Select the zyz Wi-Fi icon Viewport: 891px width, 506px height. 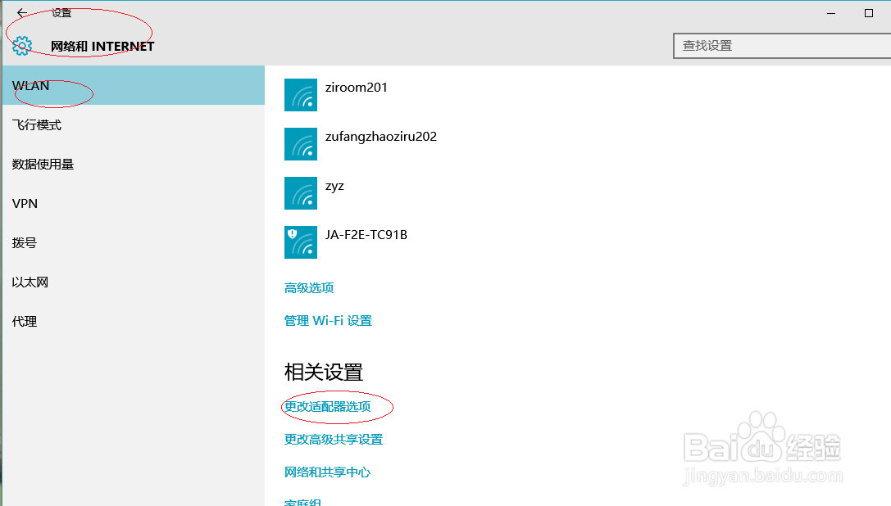300,193
